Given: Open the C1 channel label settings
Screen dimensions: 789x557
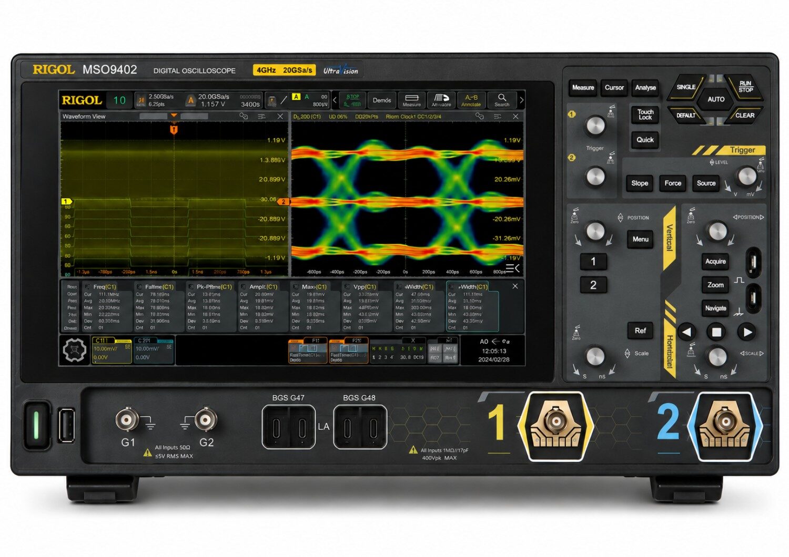Looking at the screenshot, I should pyautogui.click(x=112, y=350).
